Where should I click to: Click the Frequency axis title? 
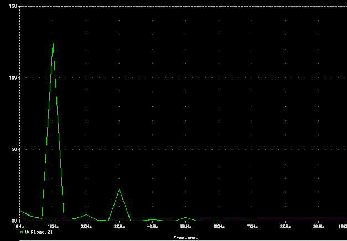click(185, 238)
